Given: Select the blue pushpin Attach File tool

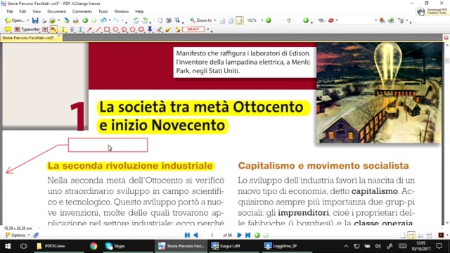Looking at the screenshot, I should point(150,30).
